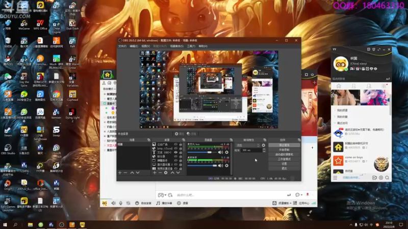
Task: Pop out the 控件 dock panel icon
Action: (299, 140)
